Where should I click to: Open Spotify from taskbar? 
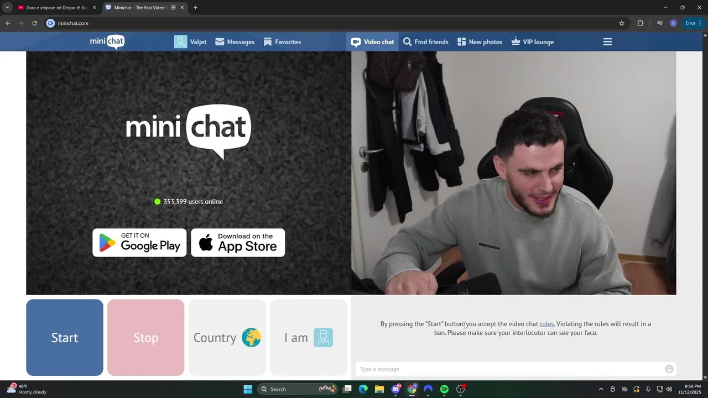pos(444,389)
